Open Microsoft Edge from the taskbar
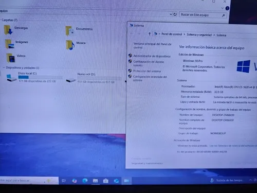Screen dimensions: 257x193 tap(85, 181)
